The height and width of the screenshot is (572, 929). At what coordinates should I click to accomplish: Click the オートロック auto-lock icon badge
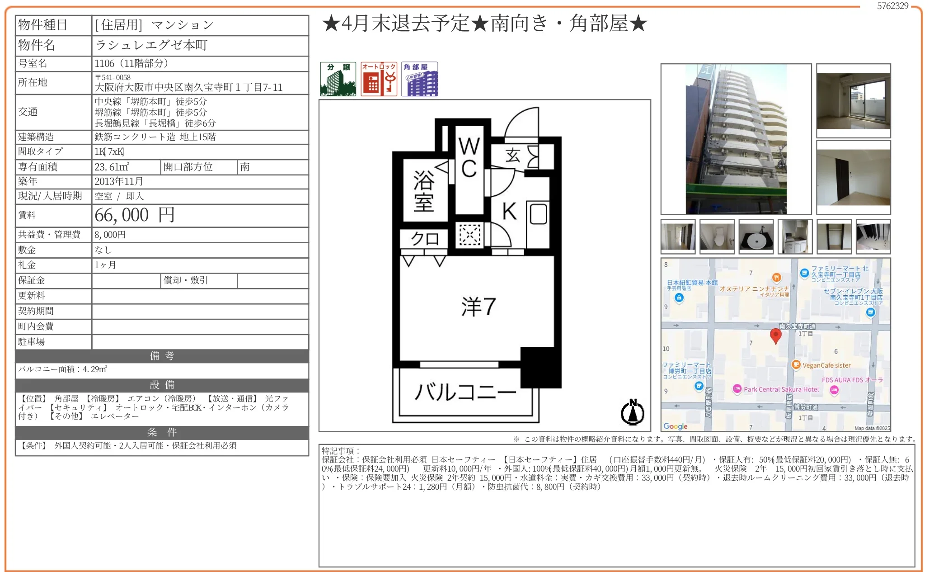pos(379,79)
